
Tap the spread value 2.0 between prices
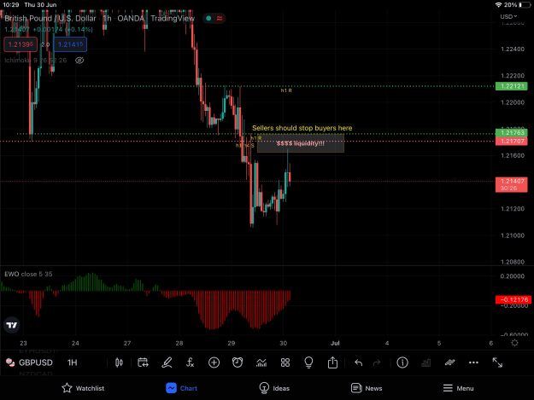tap(45, 44)
